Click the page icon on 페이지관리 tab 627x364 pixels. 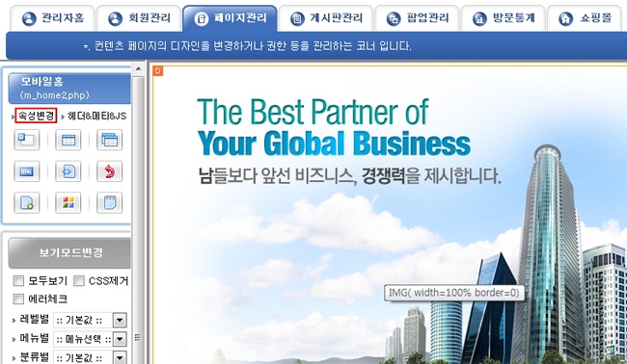202,18
